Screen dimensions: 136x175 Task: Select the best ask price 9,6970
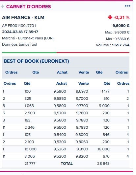coord(82,91)
